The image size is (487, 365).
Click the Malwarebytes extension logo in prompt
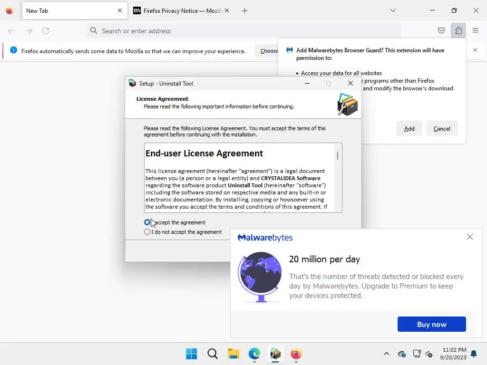tap(290, 50)
